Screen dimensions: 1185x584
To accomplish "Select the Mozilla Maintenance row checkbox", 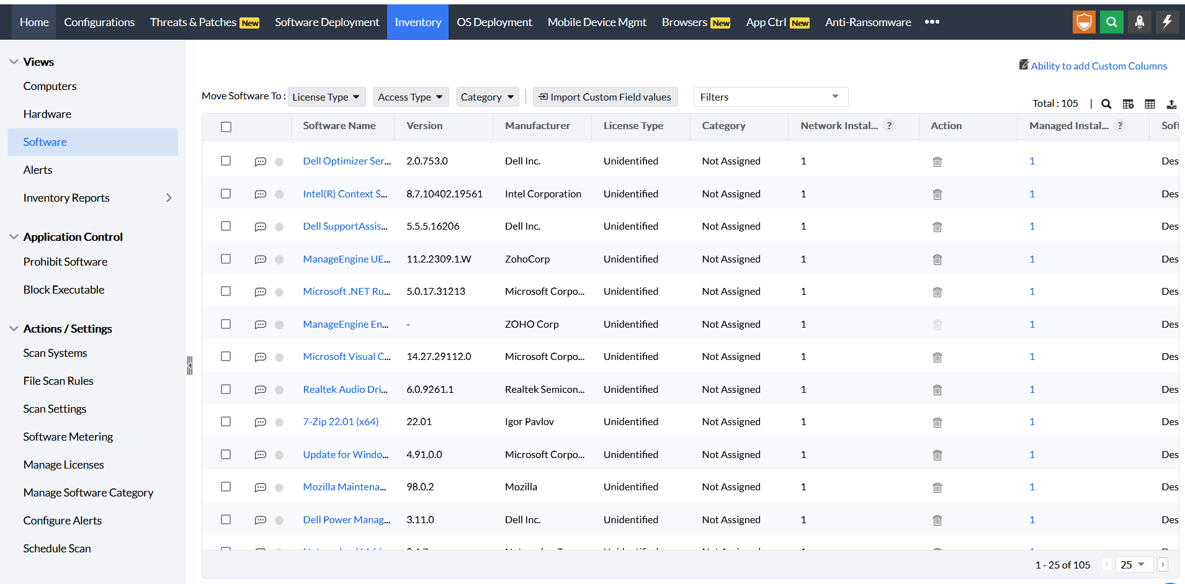I will tap(226, 487).
